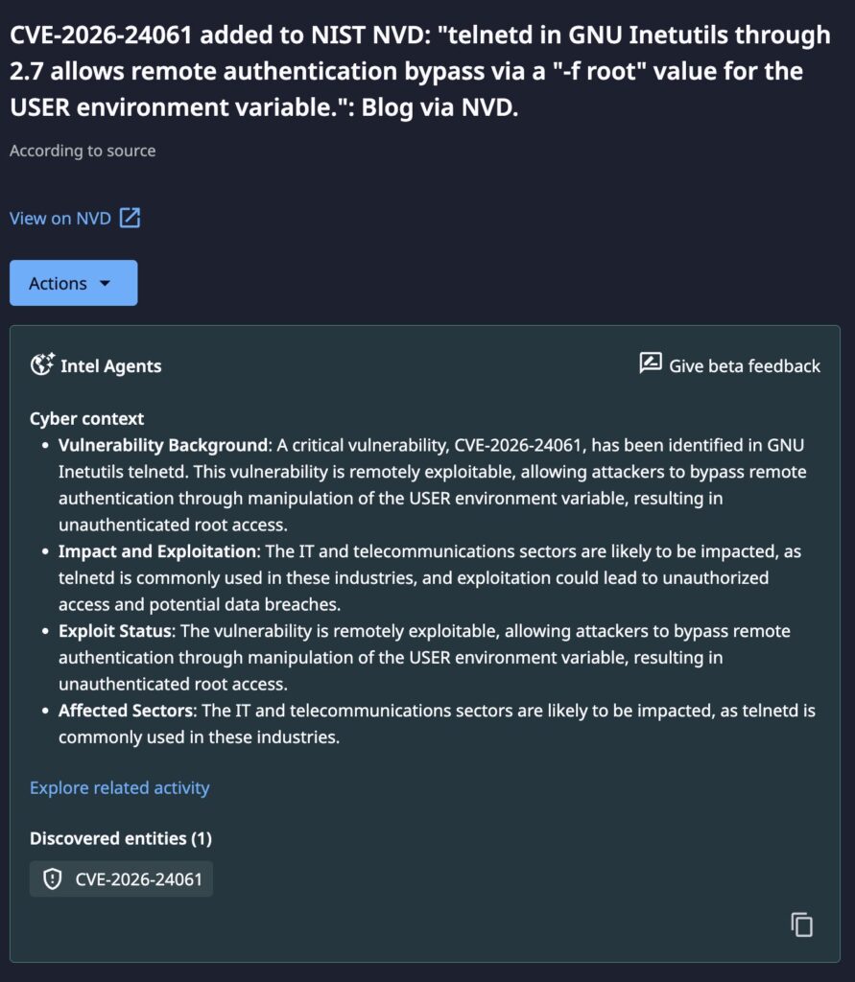This screenshot has height=982, width=855.
Task: Click the Intel Agents globe icon
Action: click(42, 364)
